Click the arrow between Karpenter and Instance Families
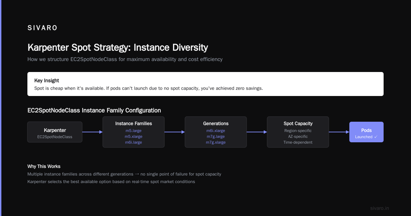Screen dimensions: 411x216 coord(92,132)
